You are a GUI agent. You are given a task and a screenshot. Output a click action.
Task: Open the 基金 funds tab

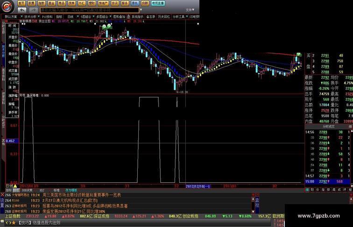click(51, 3)
